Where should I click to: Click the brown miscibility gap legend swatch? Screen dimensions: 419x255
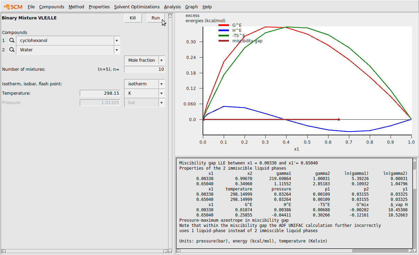point(223,41)
